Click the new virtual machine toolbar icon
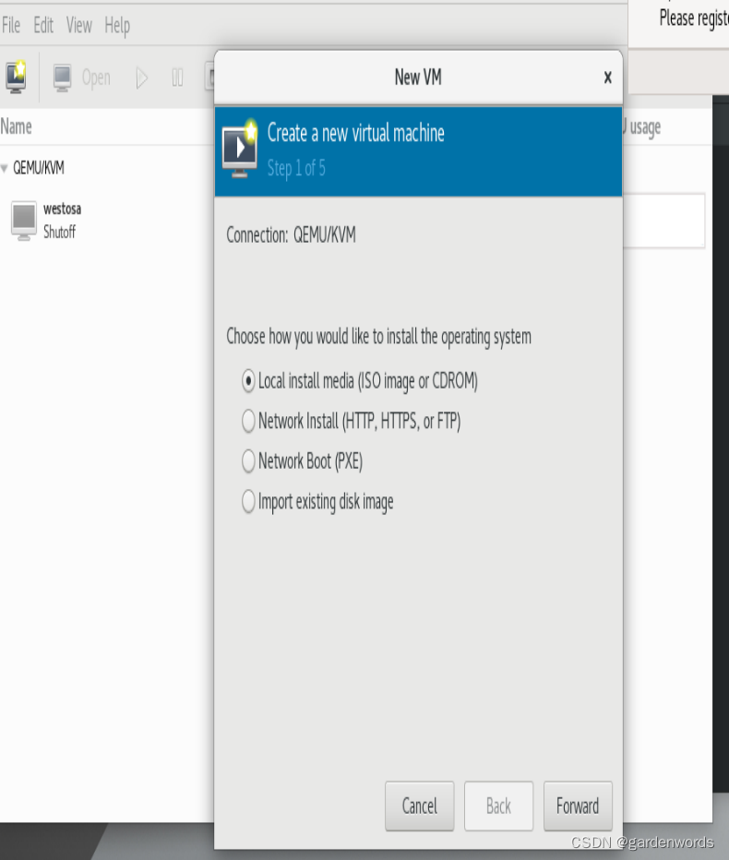This screenshot has width=729, height=860. pyautogui.click(x=16, y=77)
